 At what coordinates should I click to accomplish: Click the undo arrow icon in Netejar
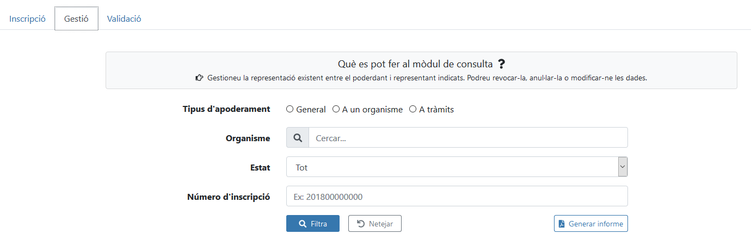[361, 224]
